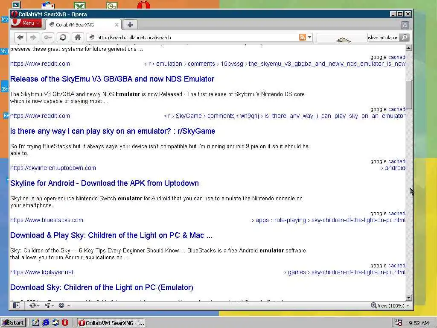Open https://www.bluestacks.com URL link

pos(47,220)
